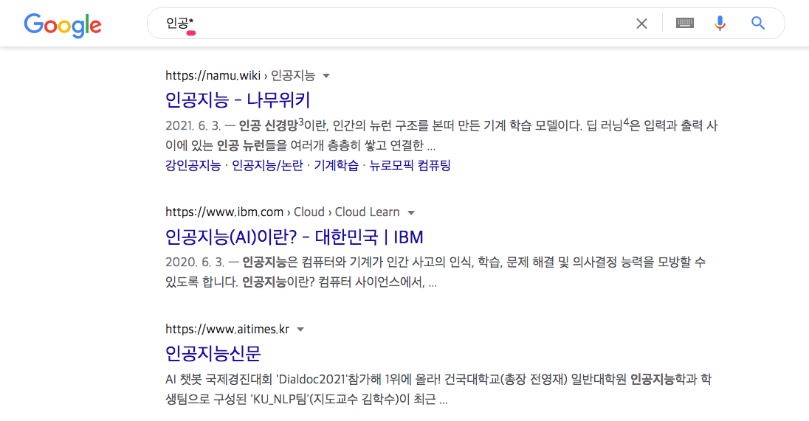Screen dimensions: 809x421
Task: Click the Google logo
Action: [x=63, y=25]
